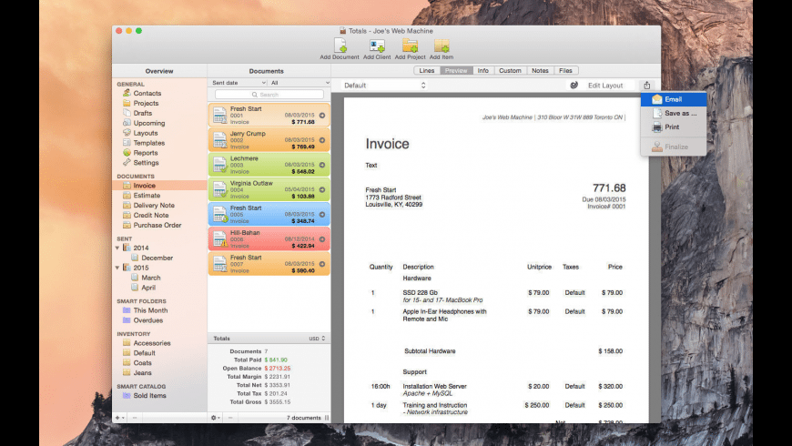Click the Add Client toolbar icon
Image resolution: width=792 pixels, height=446 pixels.
pos(377,46)
